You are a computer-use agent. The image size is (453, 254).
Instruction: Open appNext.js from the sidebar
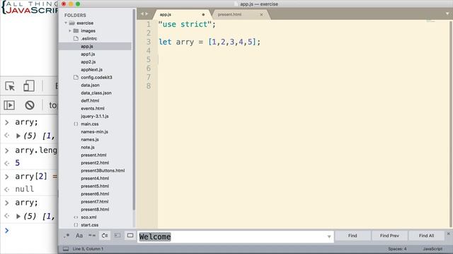(x=91, y=69)
